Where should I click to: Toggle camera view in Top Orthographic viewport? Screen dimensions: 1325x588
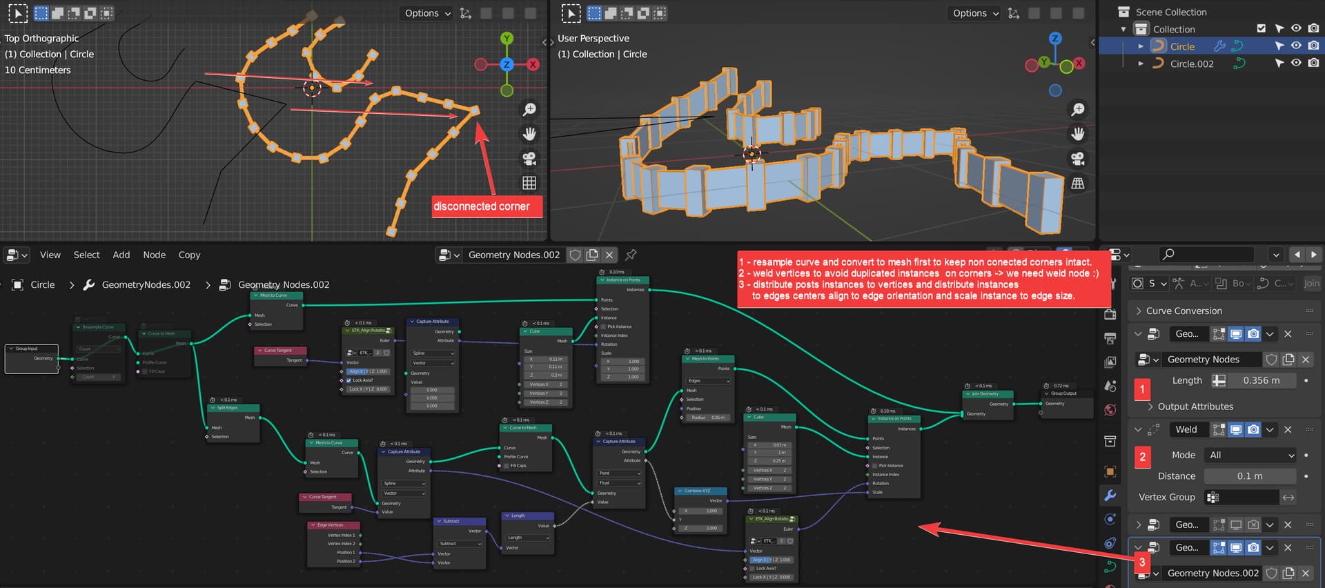coord(529,159)
